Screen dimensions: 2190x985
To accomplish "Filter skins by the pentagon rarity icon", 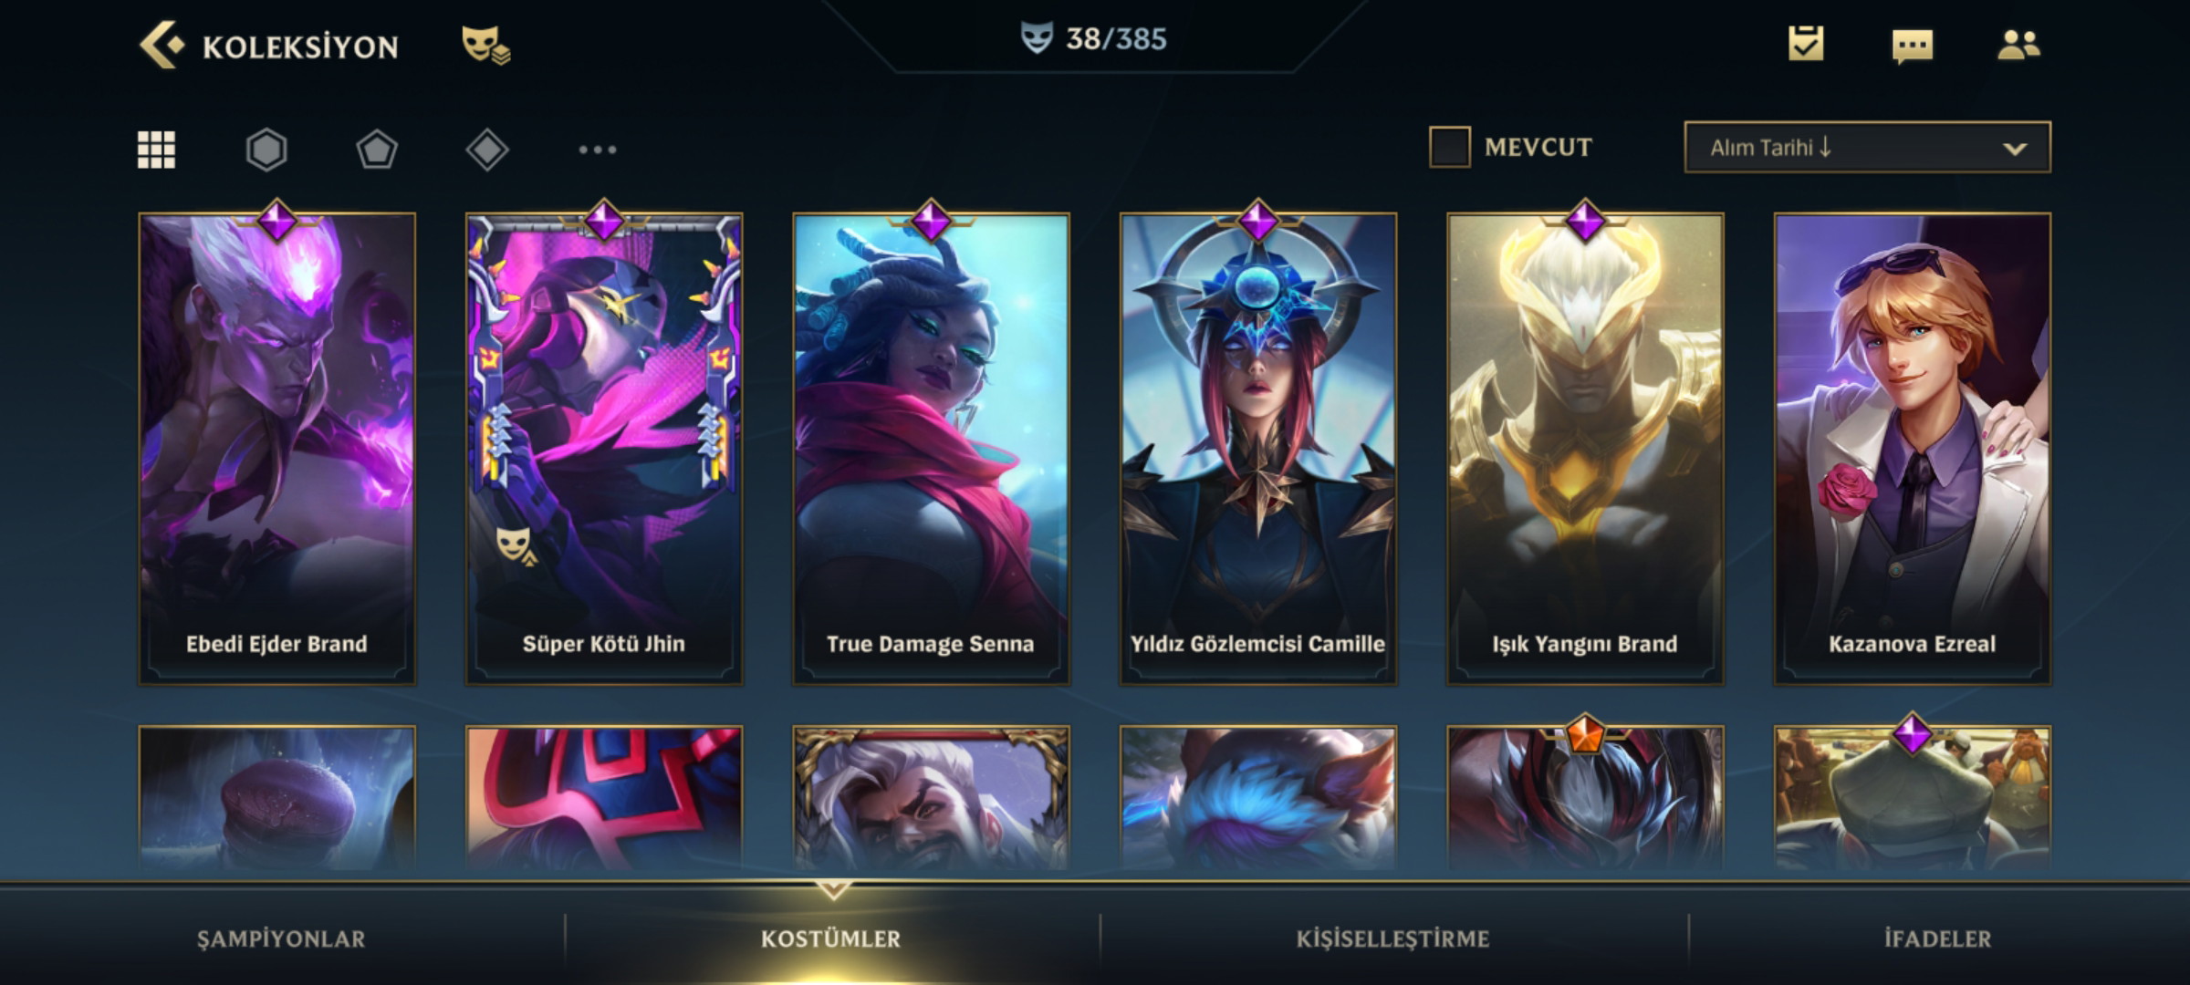I will click(377, 150).
